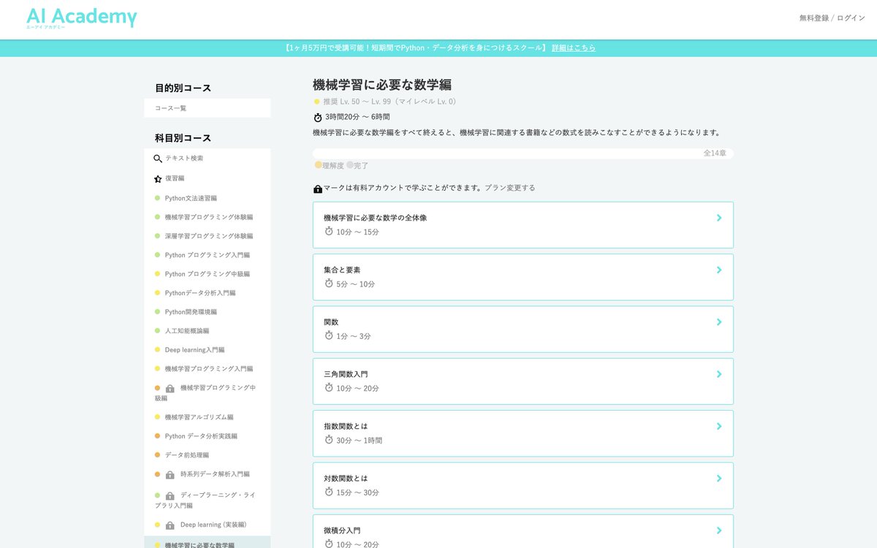Click the 30分 〜 1時間 duration text
This screenshot has height=548, width=877.
click(359, 441)
